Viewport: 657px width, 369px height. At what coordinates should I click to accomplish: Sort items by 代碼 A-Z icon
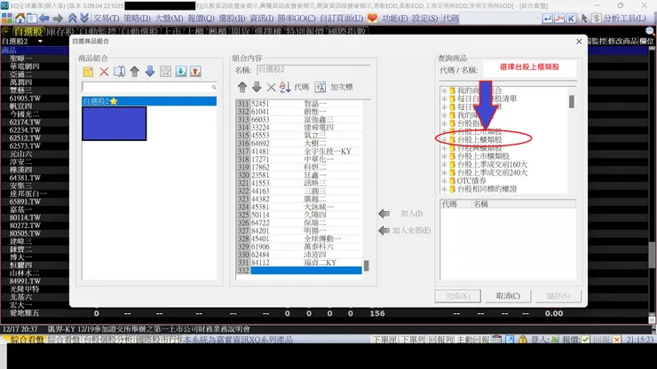pyautogui.click(x=285, y=87)
